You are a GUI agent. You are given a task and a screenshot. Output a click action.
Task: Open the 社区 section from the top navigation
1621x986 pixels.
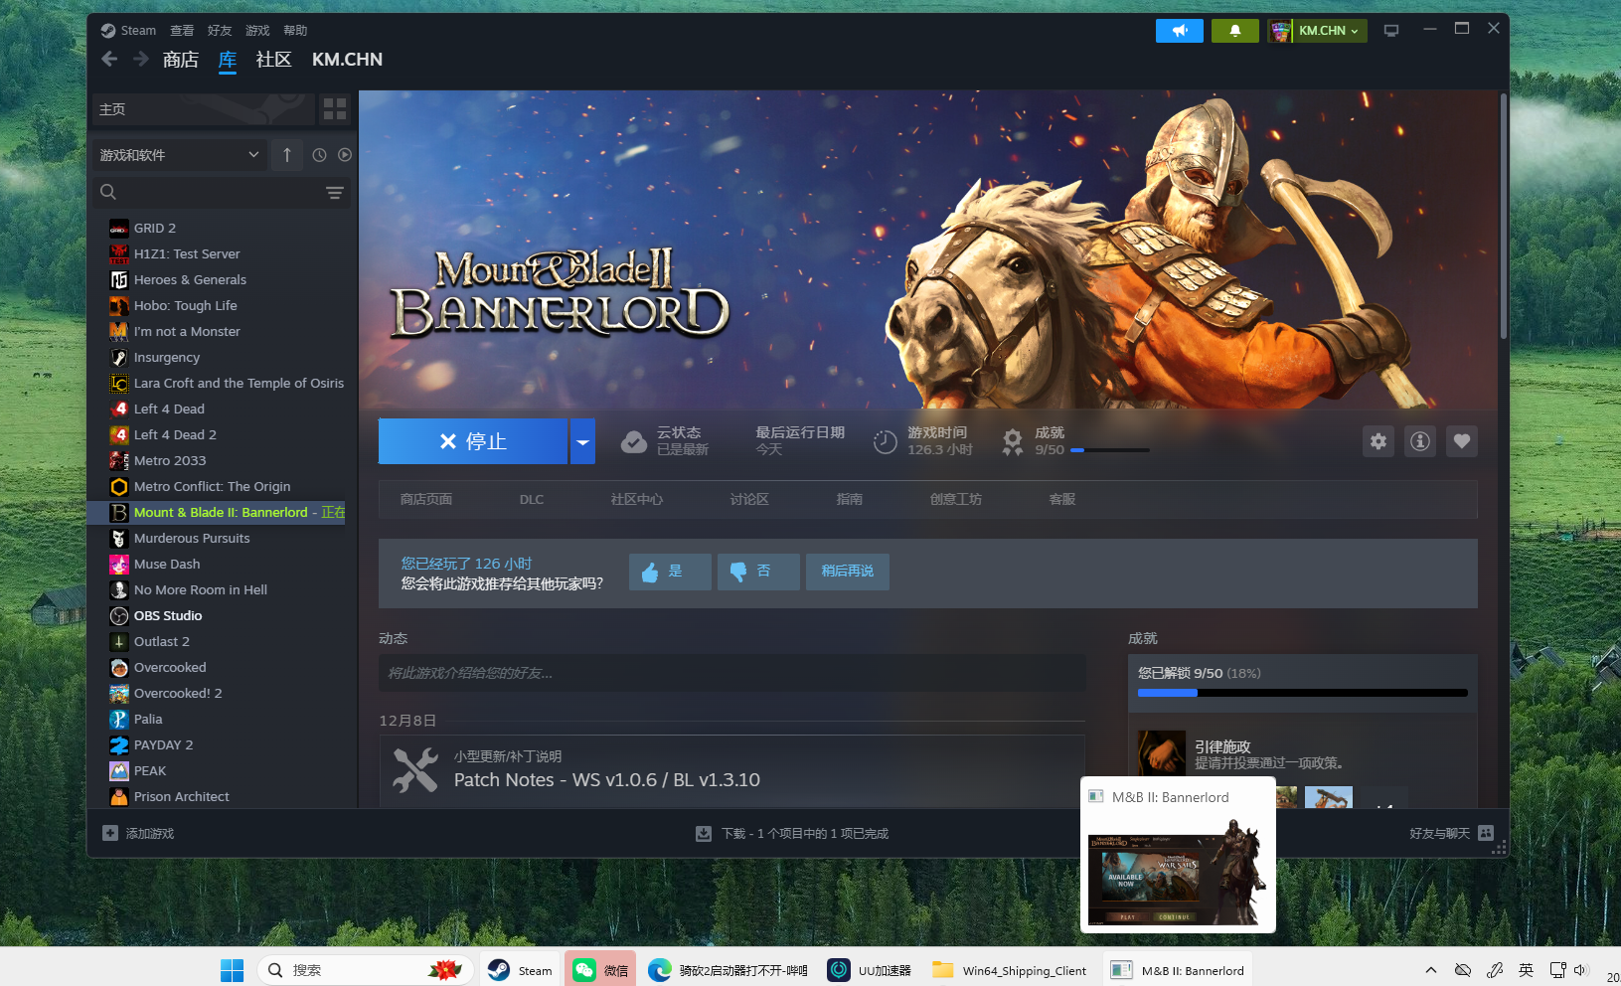coord(273,60)
